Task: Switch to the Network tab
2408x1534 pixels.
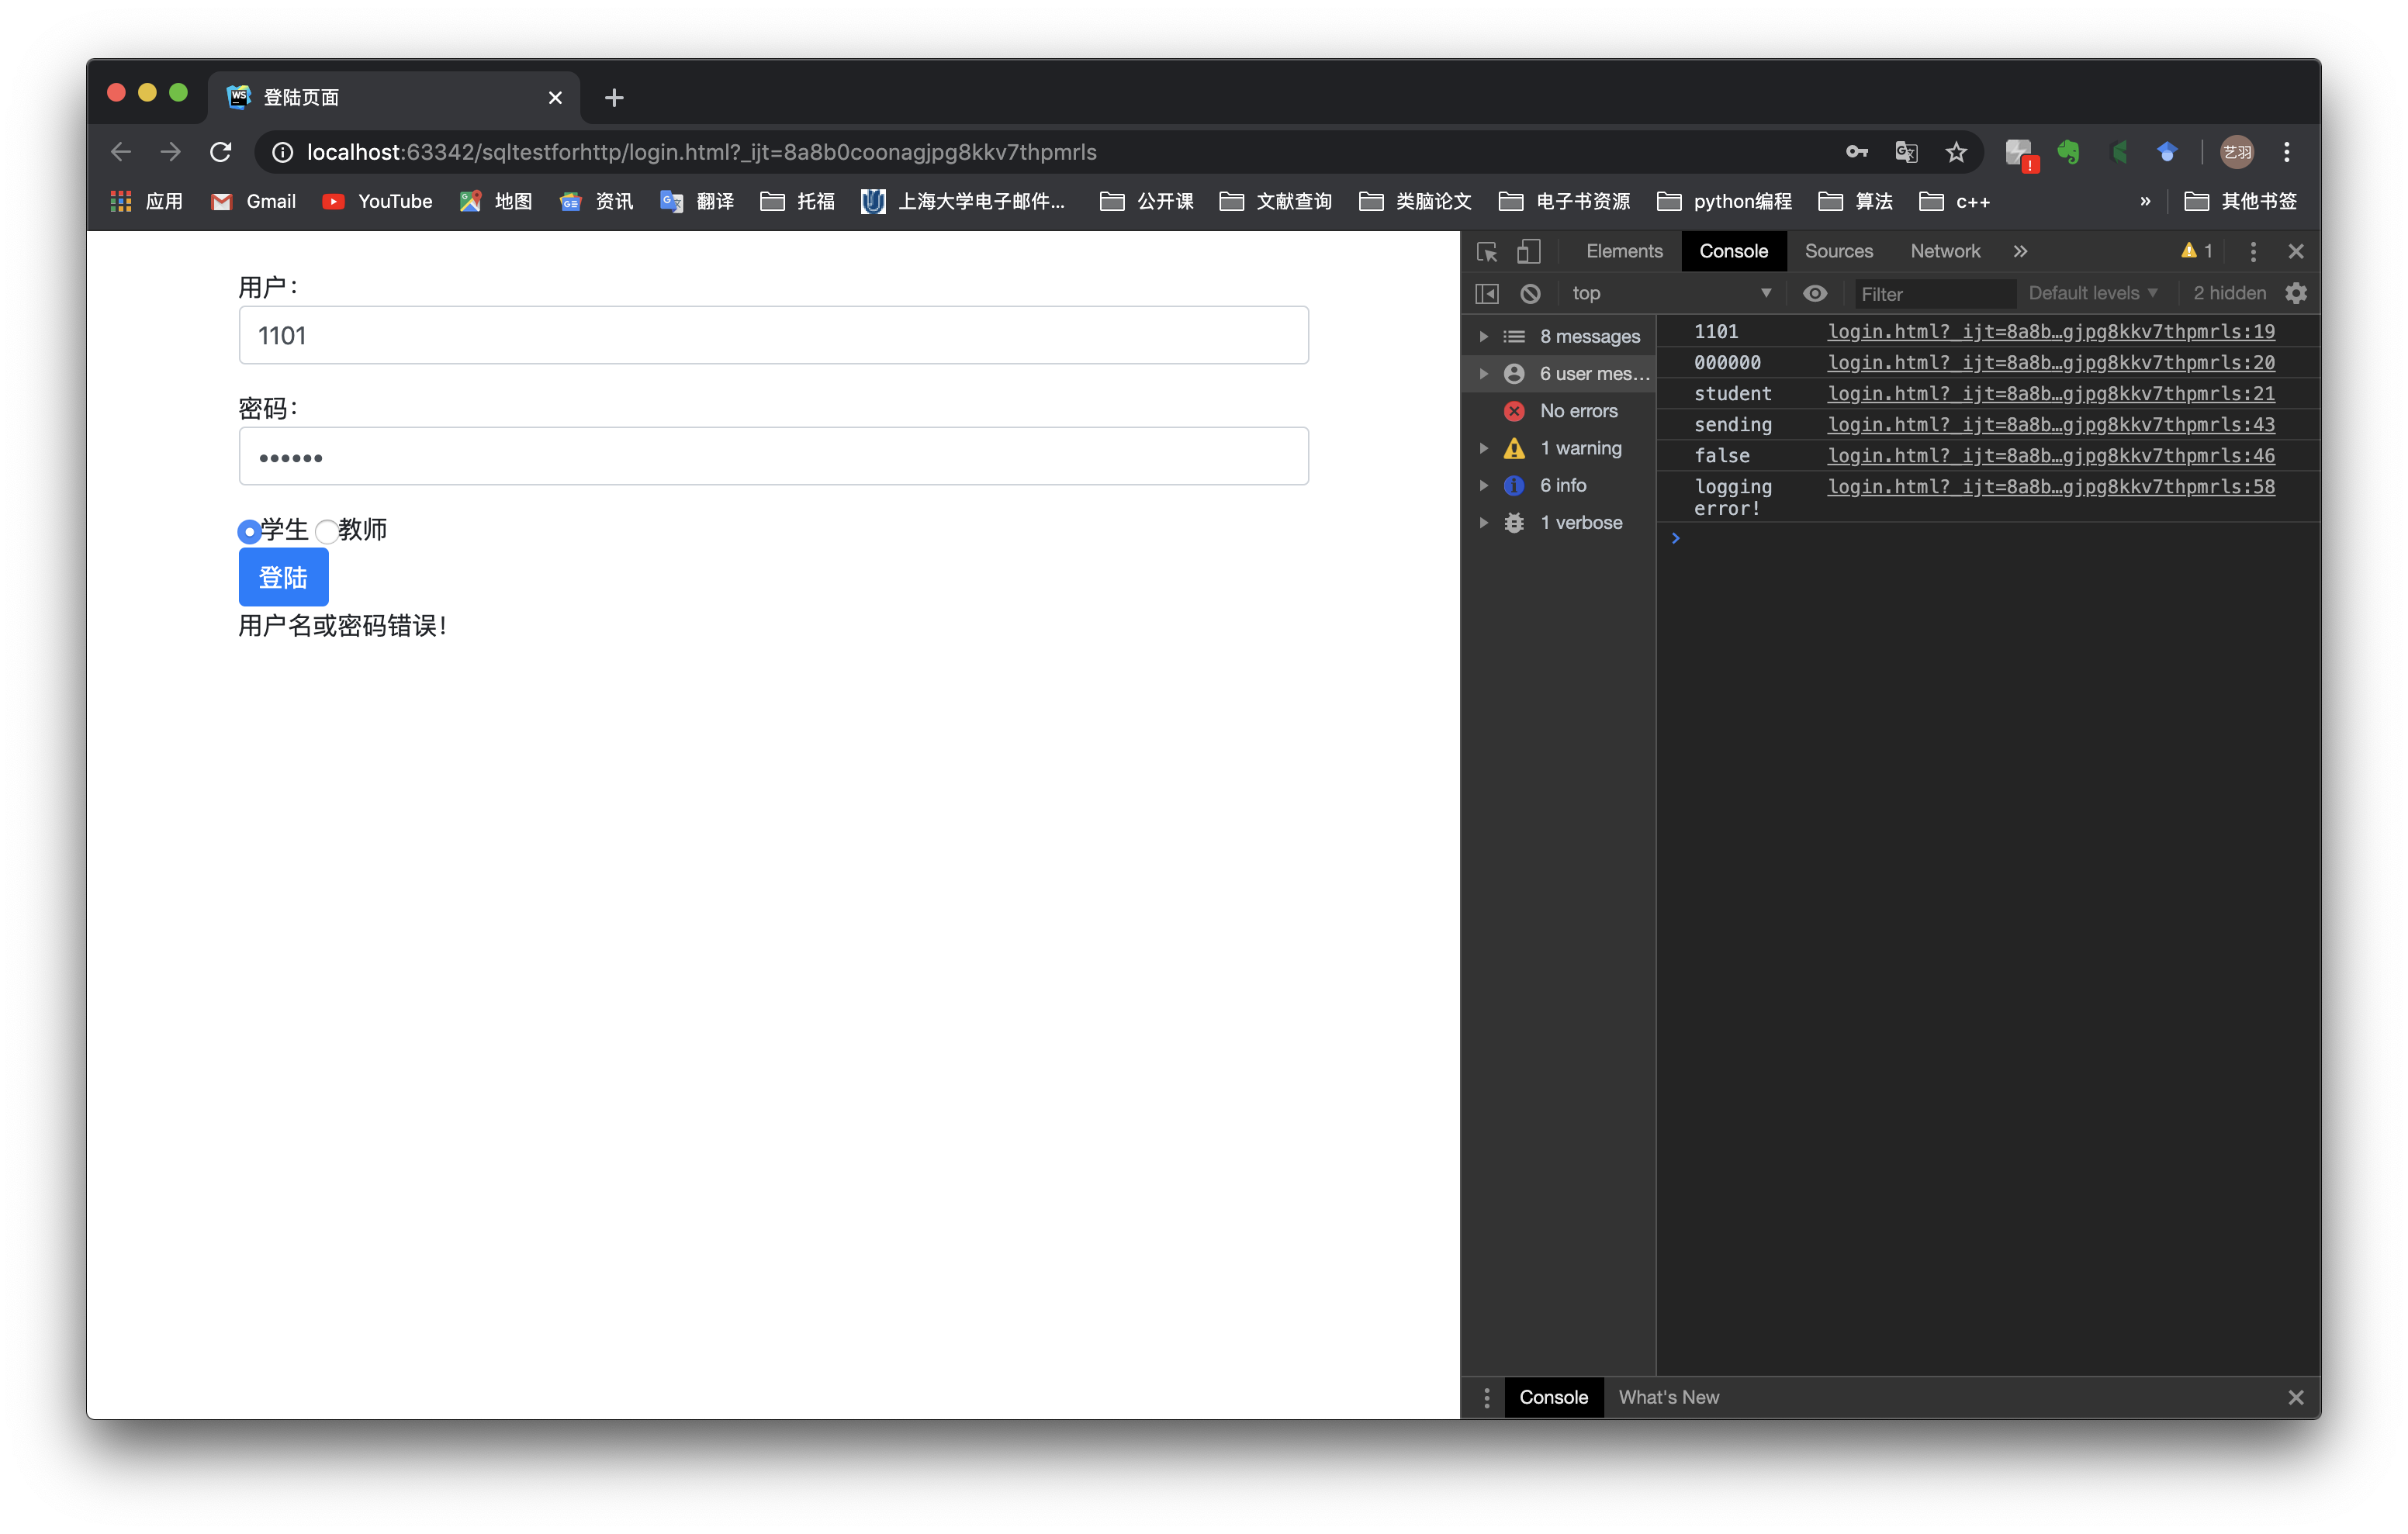Action: click(1944, 252)
